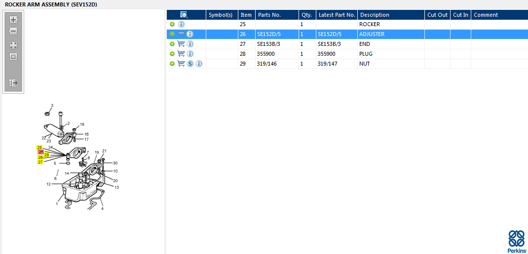Show info for item 29 NUT
The height and width of the screenshot is (254, 528).
click(199, 64)
